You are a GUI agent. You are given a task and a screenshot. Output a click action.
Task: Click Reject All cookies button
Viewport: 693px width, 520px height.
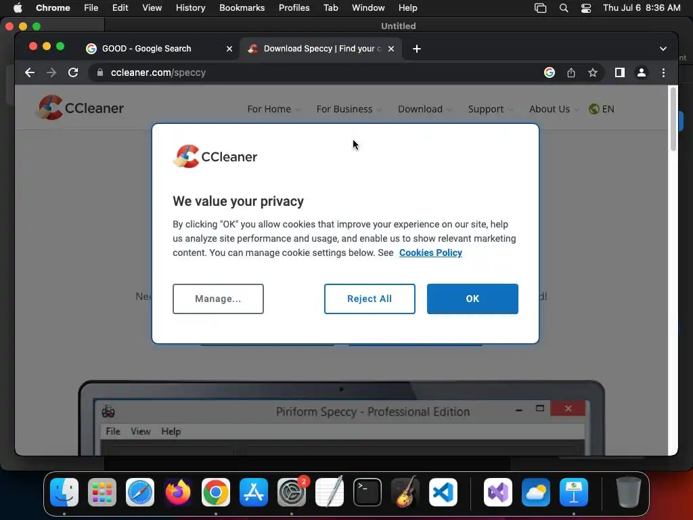(370, 299)
